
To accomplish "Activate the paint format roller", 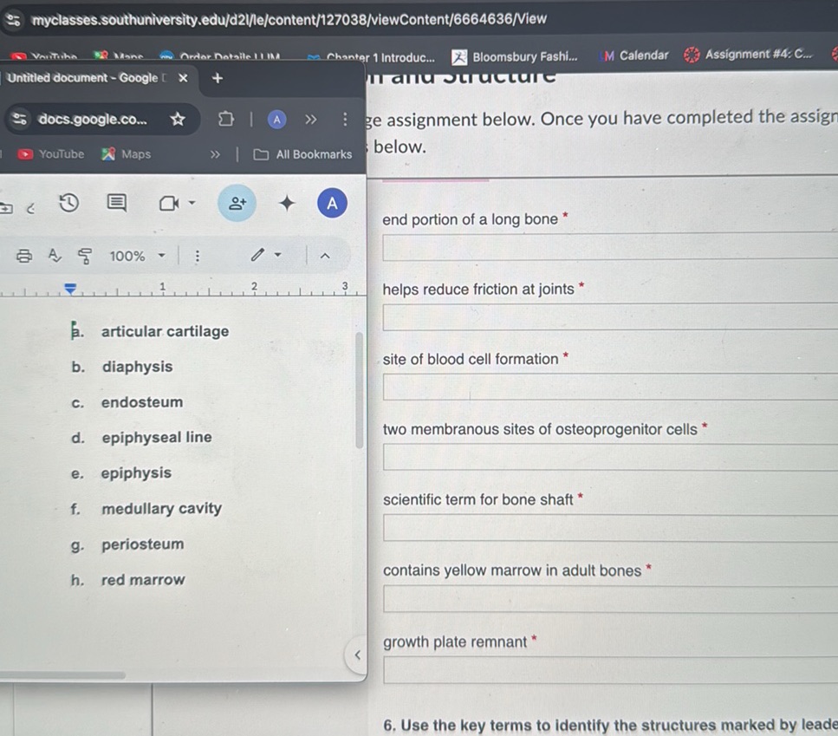I will 85,256.
